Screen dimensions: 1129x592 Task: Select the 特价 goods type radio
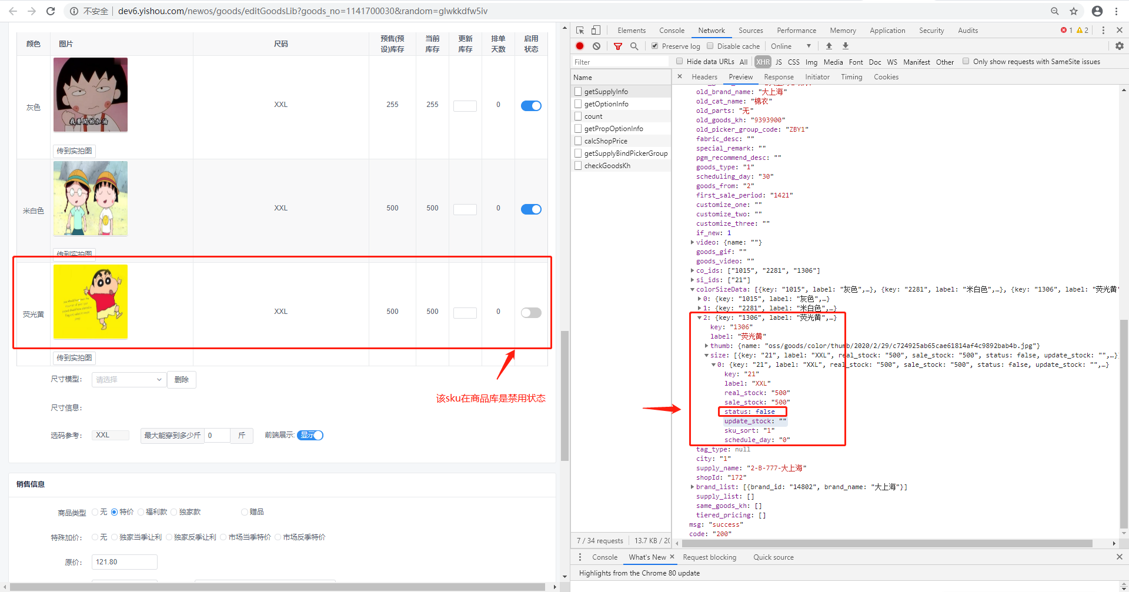115,512
